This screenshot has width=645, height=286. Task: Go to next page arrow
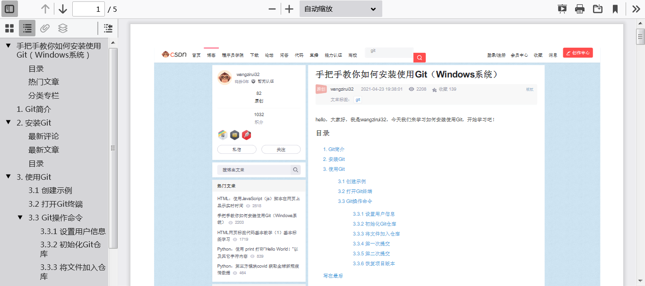pos(63,9)
